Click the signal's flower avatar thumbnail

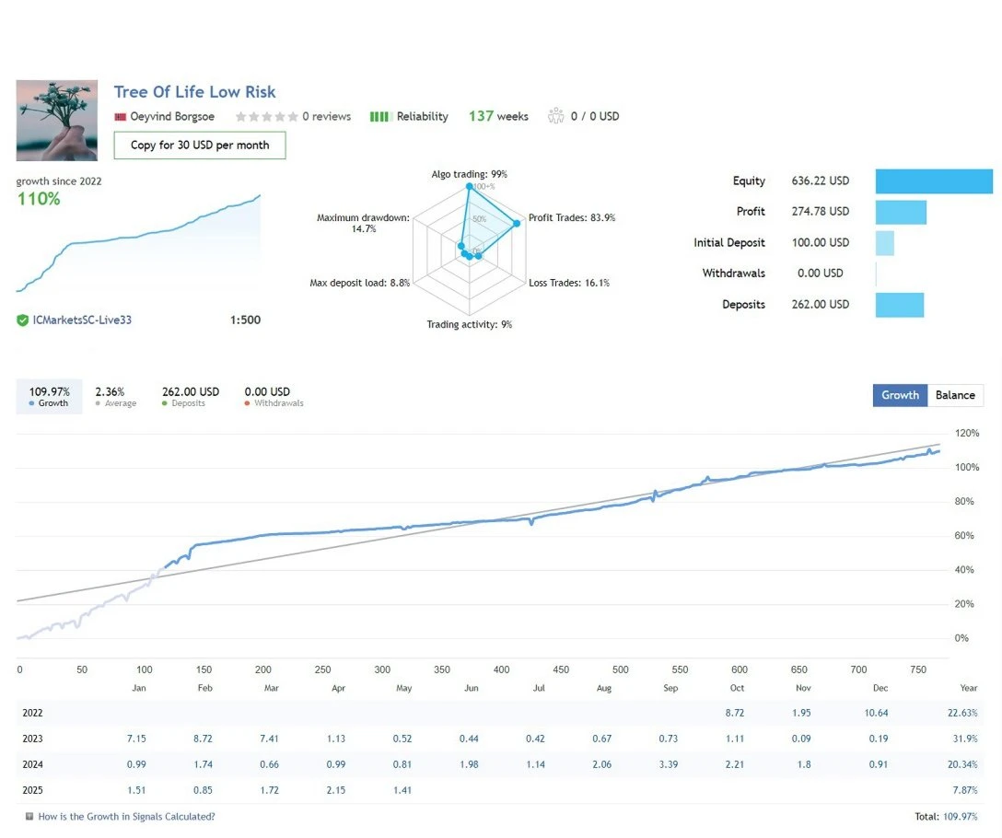(56, 121)
